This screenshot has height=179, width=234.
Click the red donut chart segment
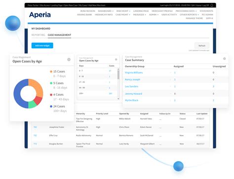[39, 100]
